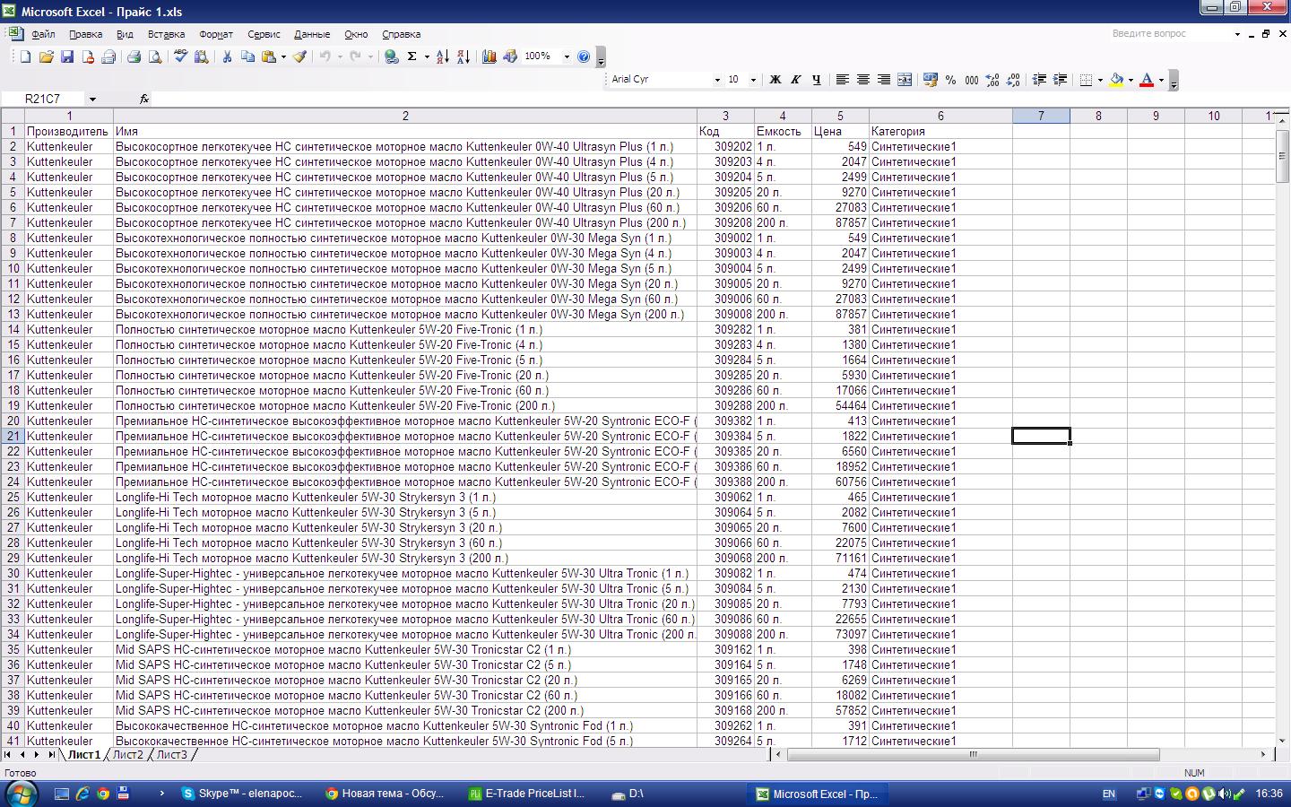1291x807 pixels.
Task: Click the Merge and Center icon
Action: [x=905, y=80]
